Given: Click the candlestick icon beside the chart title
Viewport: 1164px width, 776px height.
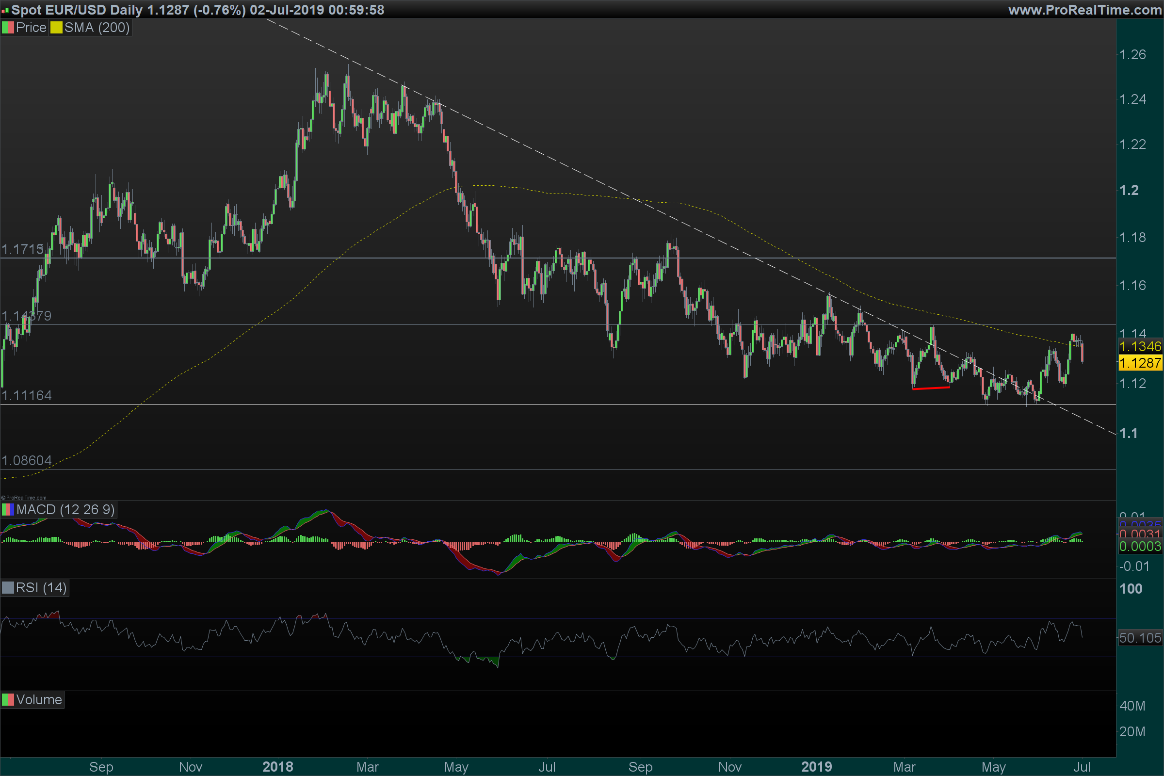Looking at the screenshot, I should 5,10.
